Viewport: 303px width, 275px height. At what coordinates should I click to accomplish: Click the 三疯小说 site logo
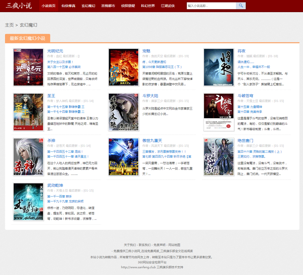pos(19,5)
